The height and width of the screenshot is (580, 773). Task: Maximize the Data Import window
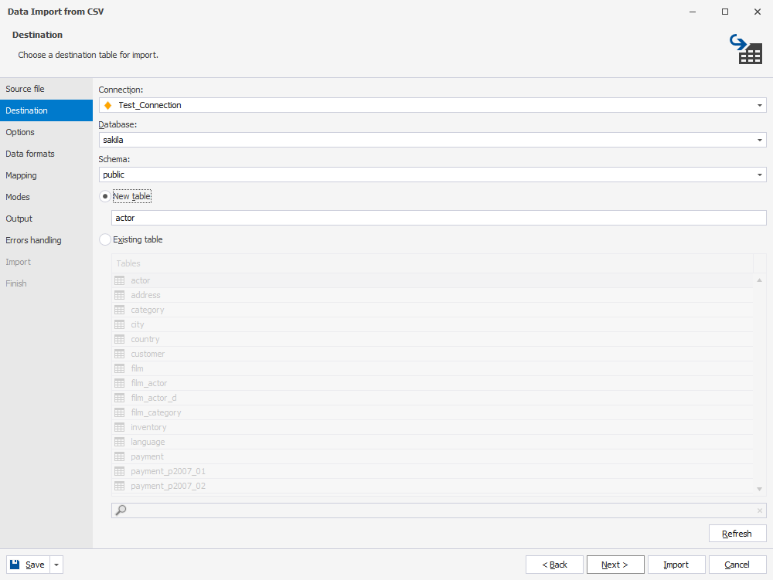coord(725,12)
